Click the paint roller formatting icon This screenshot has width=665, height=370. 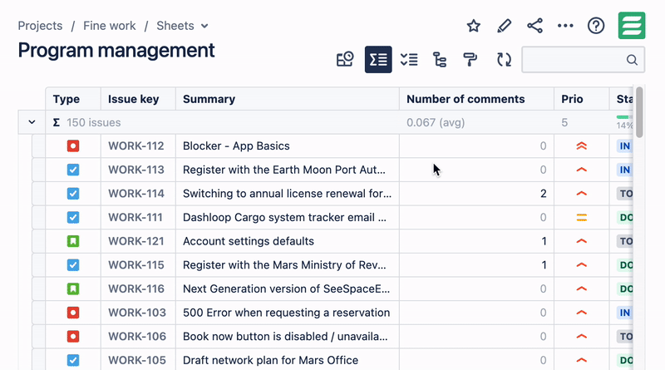point(470,60)
